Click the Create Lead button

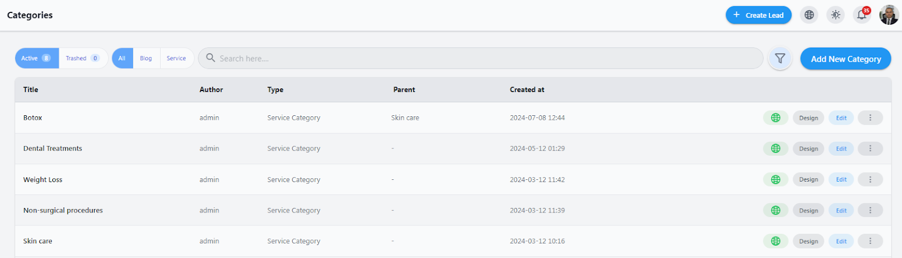pos(759,15)
